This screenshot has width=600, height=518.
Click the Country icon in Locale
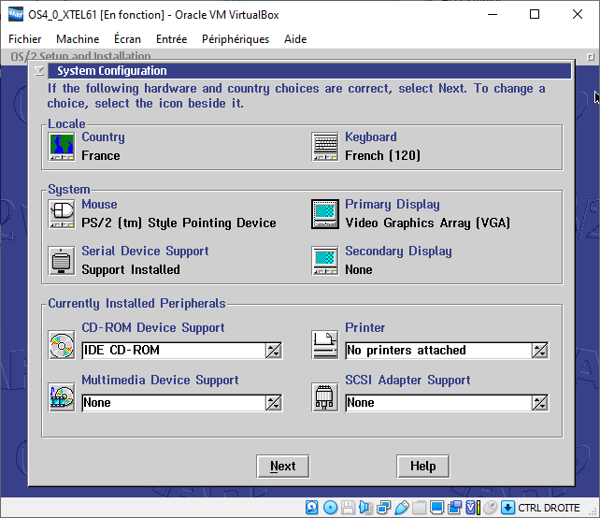click(x=61, y=147)
